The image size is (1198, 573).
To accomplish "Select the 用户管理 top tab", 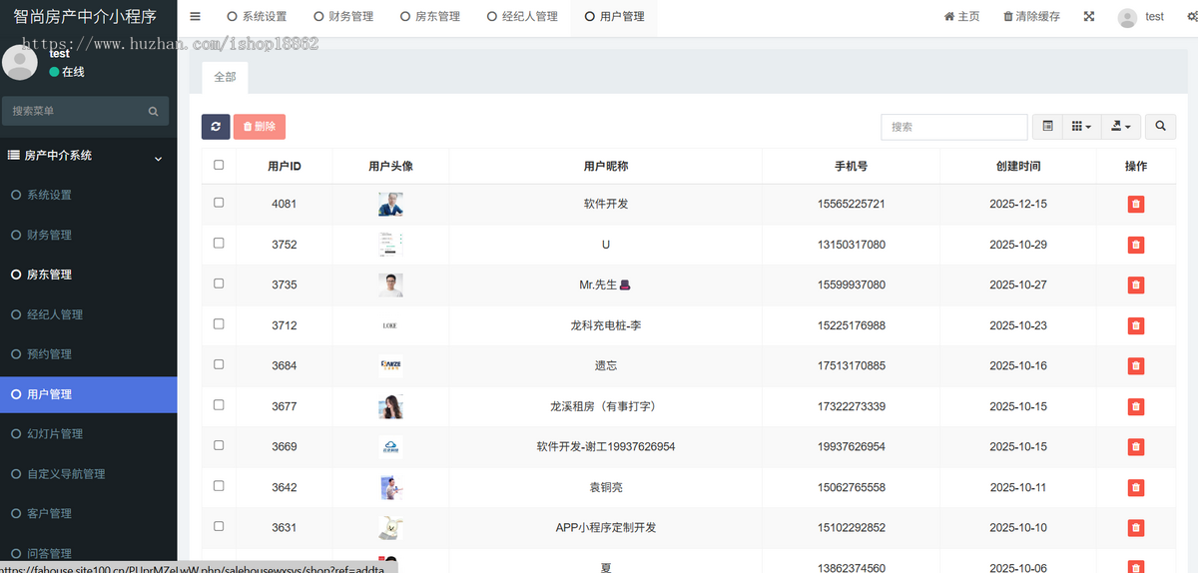I will (x=615, y=17).
